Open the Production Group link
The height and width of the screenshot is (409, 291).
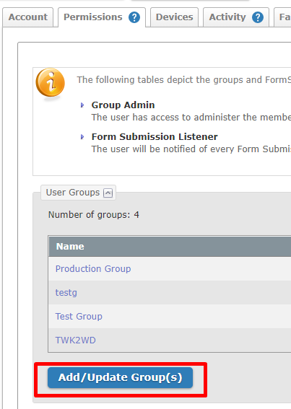(x=93, y=269)
